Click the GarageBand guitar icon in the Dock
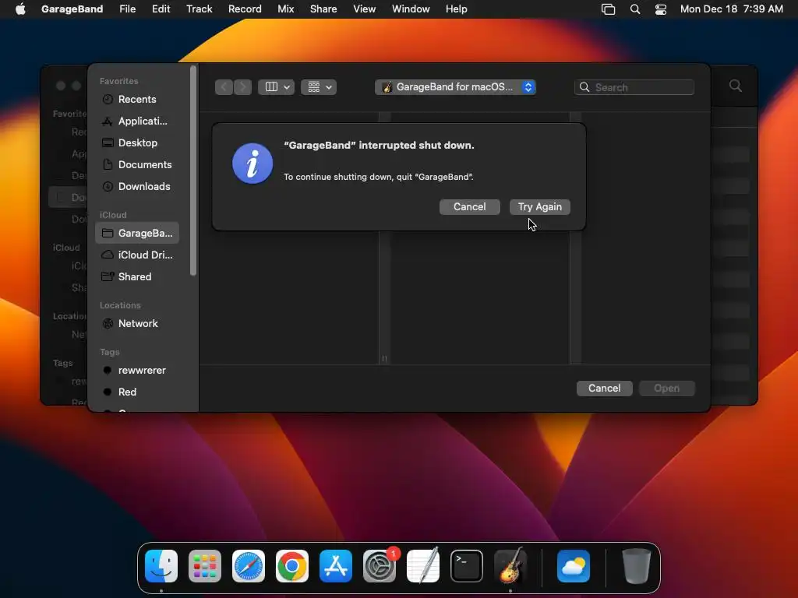The height and width of the screenshot is (598, 798). pos(510,565)
